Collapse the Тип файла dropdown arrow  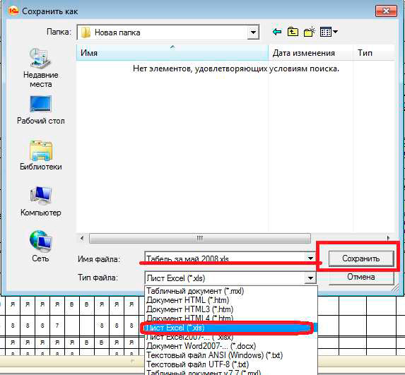pyautogui.click(x=310, y=278)
